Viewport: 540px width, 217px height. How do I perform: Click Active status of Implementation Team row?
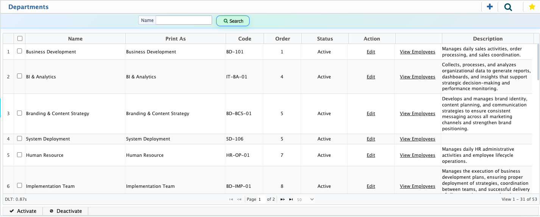click(x=324, y=186)
